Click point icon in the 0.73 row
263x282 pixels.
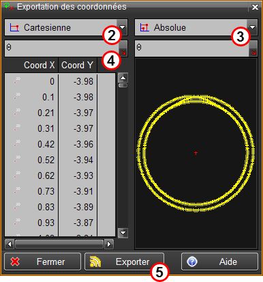pos(17,191)
